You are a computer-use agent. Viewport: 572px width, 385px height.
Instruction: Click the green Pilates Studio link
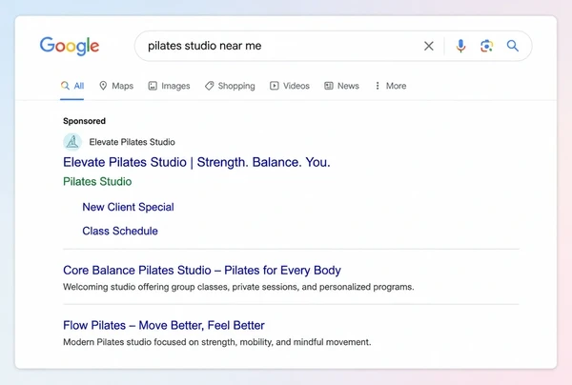[97, 182]
